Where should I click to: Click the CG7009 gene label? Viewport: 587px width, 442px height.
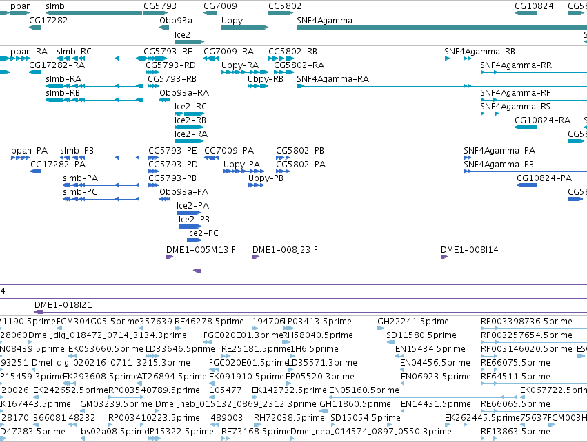pyautogui.click(x=220, y=6)
